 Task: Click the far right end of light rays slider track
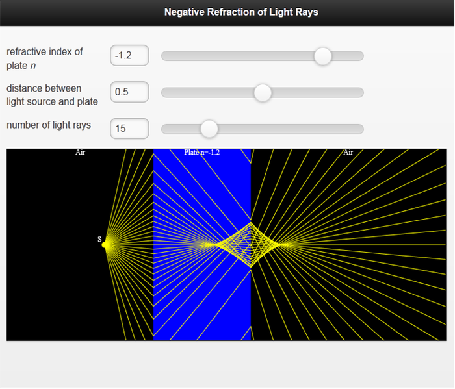point(360,129)
